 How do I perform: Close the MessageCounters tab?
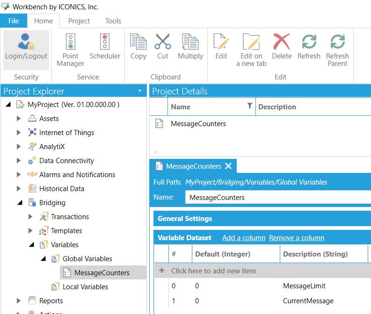(x=228, y=166)
